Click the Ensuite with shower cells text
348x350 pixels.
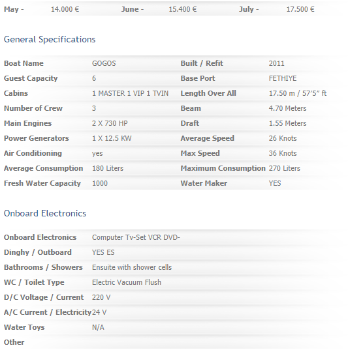click(132, 267)
